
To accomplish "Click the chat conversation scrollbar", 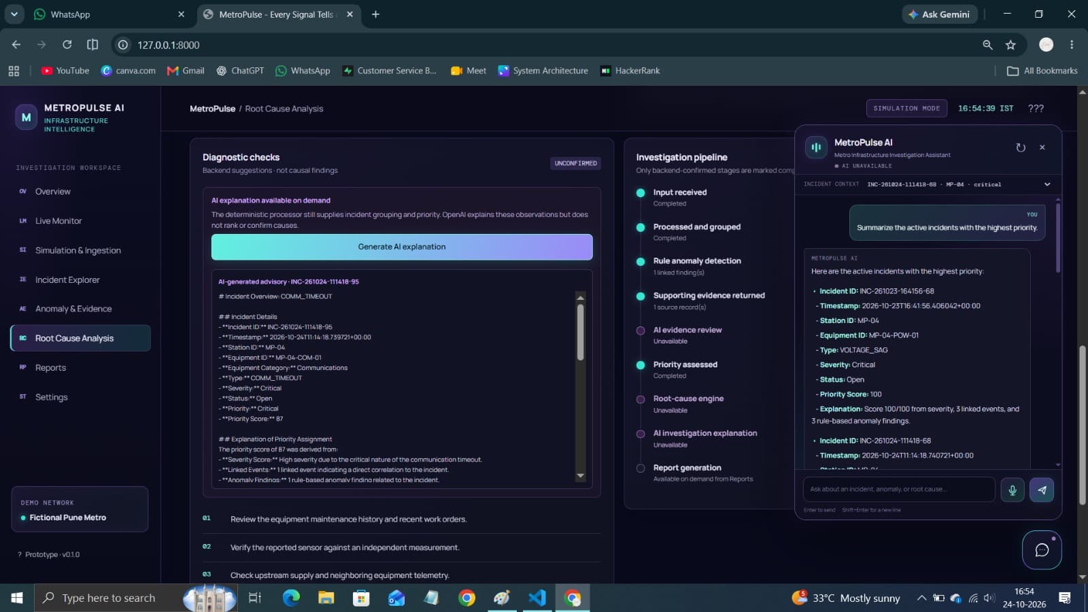I will [x=1057, y=238].
